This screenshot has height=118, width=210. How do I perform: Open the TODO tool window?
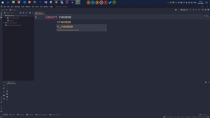pos(12,115)
